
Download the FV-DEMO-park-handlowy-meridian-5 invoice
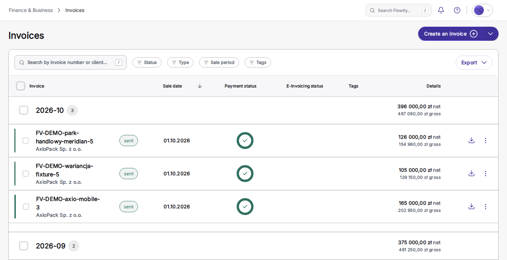coord(472,141)
